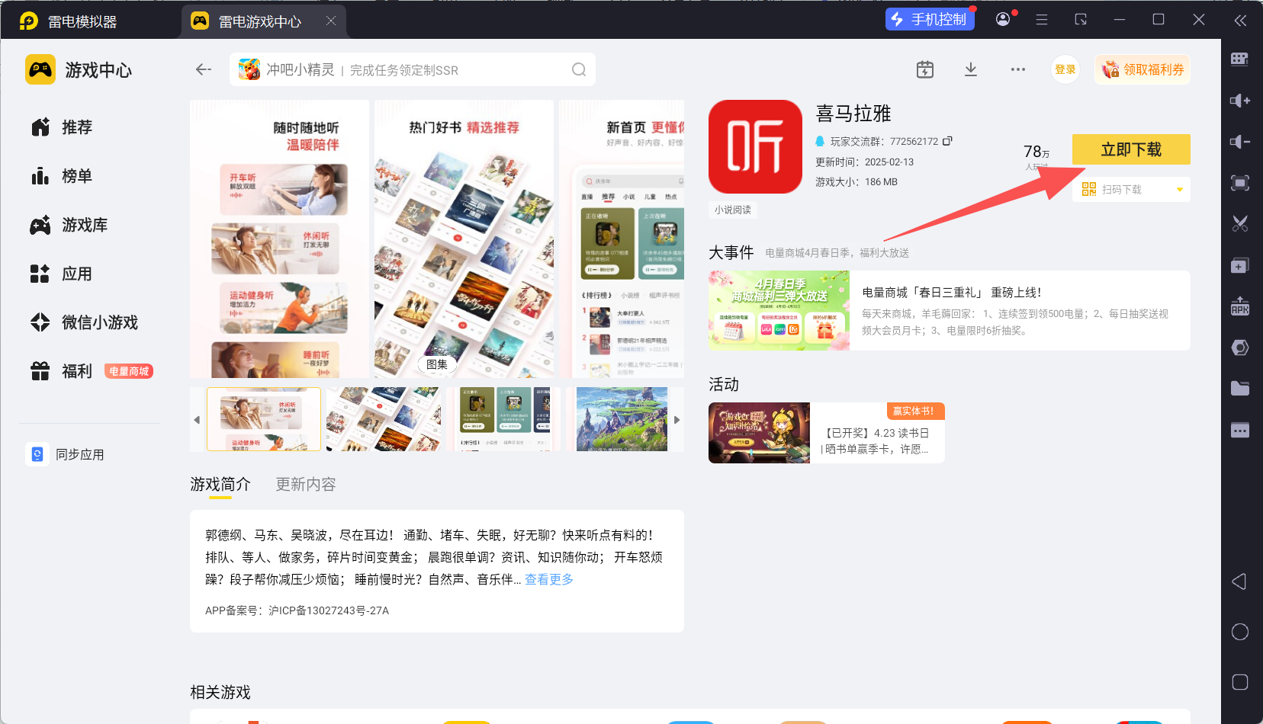Click the search input field
Image resolution: width=1263 pixels, height=724 pixels.
[412, 69]
